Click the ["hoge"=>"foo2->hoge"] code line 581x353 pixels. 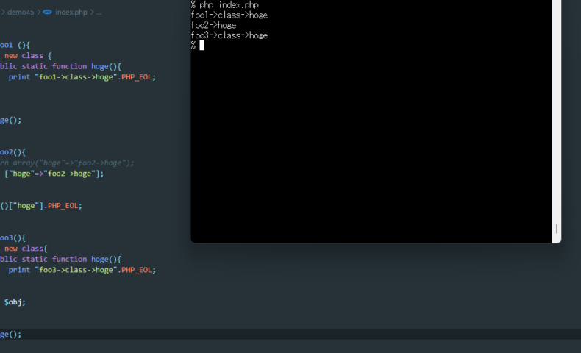[54, 174]
